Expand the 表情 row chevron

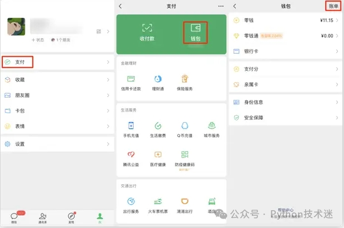[108, 126]
